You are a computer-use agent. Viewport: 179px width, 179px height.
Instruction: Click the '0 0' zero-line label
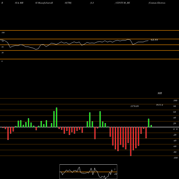[175, 129]
